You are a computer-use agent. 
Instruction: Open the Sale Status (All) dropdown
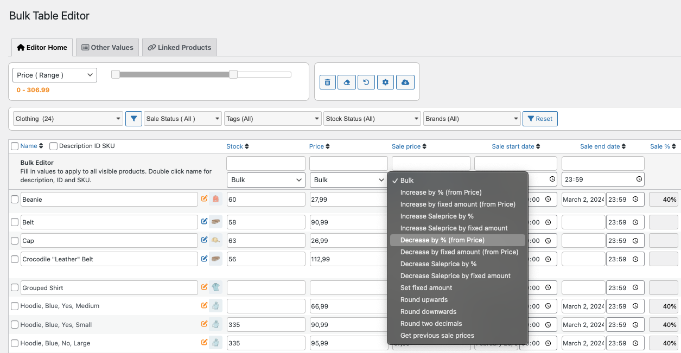[182, 118]
